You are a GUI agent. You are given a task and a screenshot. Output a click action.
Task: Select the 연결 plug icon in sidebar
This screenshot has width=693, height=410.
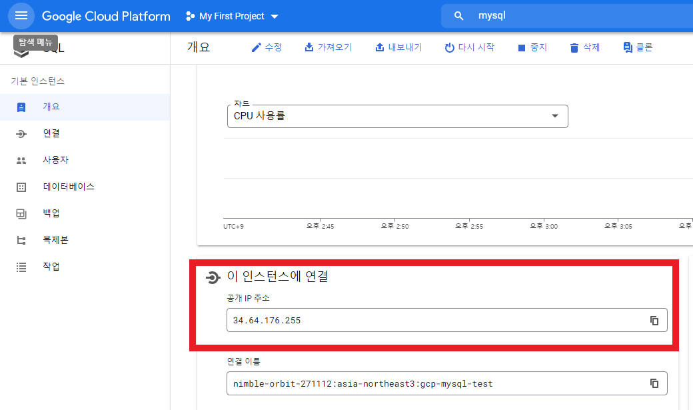(x=21, y=133)
